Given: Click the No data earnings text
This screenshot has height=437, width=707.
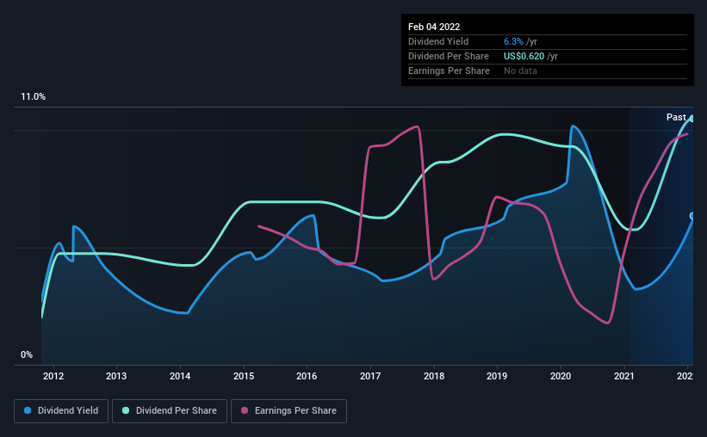Looking at the screenshot, I should point(520,71).
